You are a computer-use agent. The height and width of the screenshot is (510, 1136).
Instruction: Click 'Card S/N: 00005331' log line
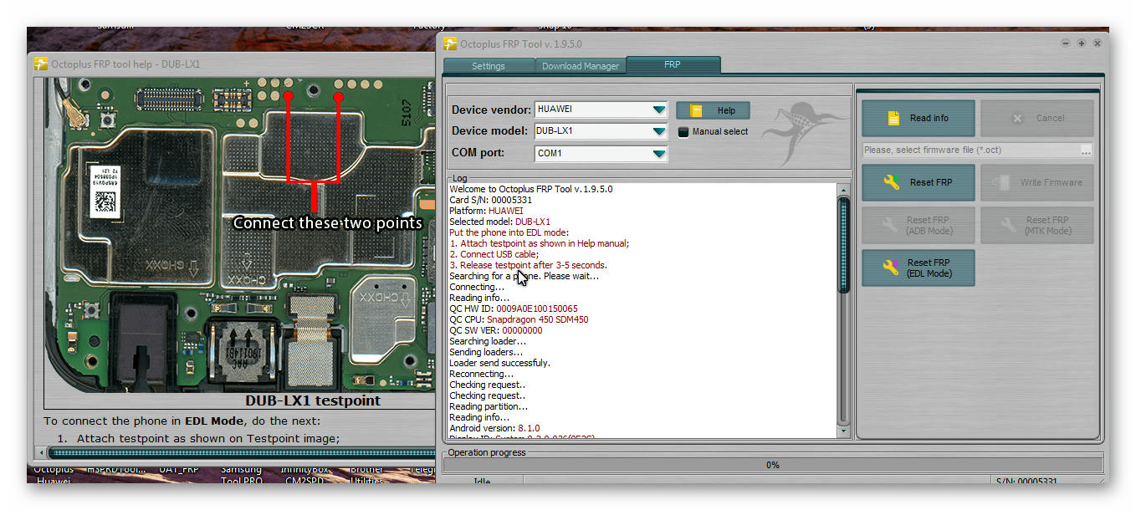[x=490, y=200]
